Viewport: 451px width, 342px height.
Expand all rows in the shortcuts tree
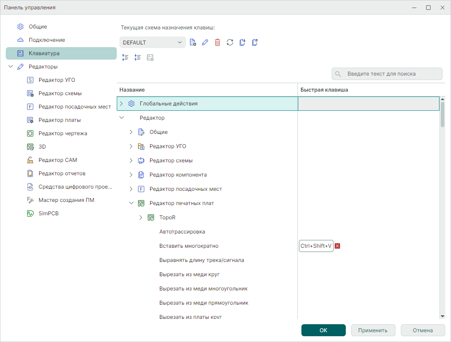(125, 57)
